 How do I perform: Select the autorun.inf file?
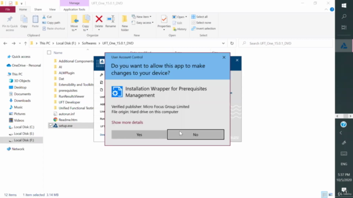click(x=66, y=114)
